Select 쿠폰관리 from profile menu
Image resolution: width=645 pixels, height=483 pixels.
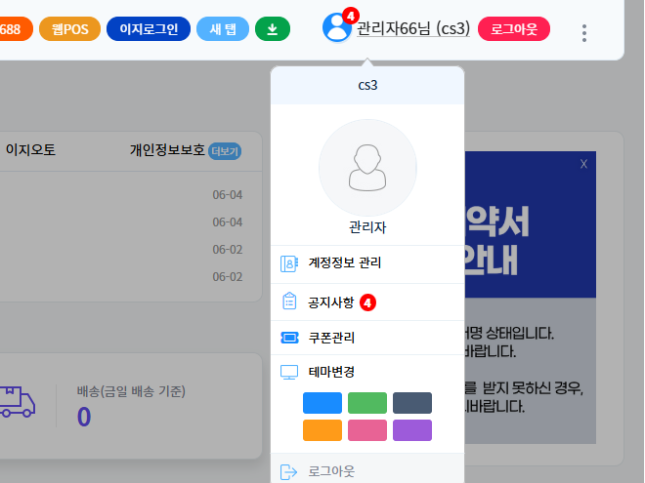point(331,339)
